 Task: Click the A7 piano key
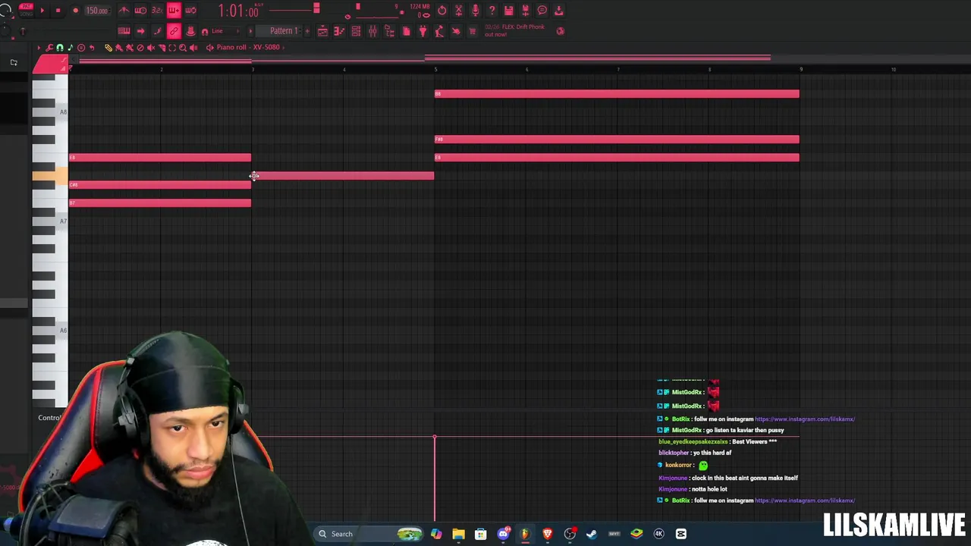pos(50,221)
